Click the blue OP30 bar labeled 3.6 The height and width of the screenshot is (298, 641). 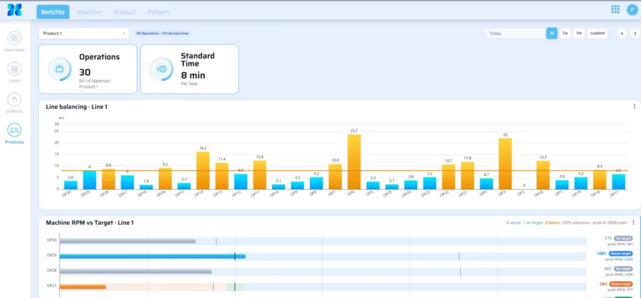click(71, 185)
